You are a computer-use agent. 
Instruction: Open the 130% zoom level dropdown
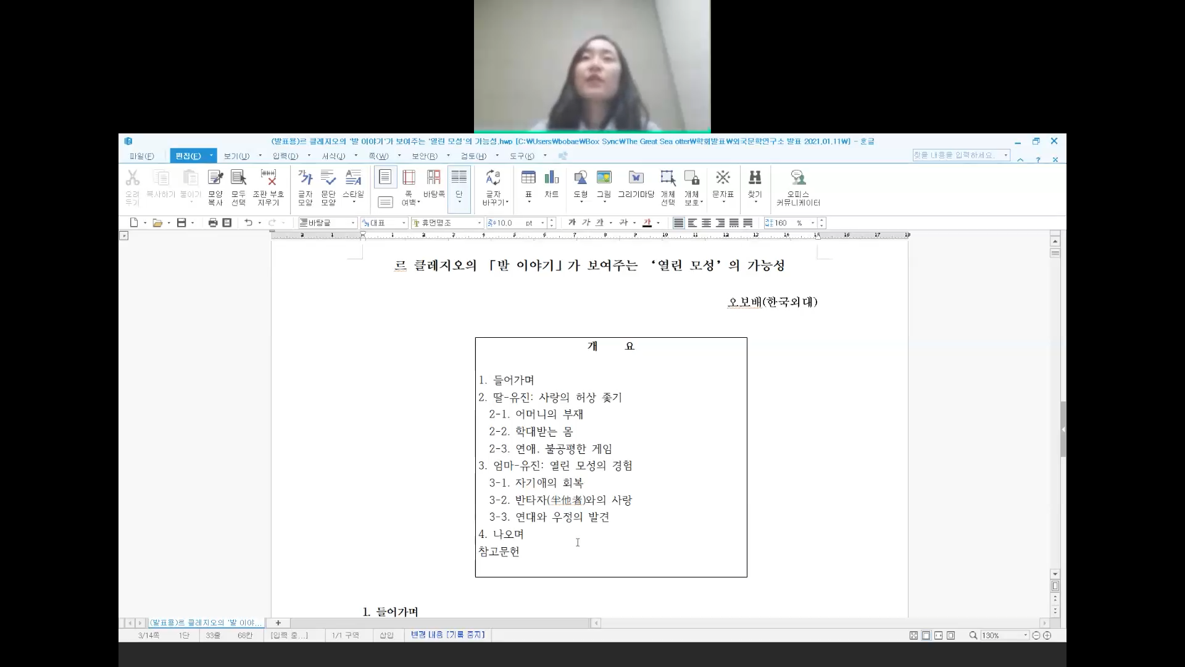[x=1026, y=636]
